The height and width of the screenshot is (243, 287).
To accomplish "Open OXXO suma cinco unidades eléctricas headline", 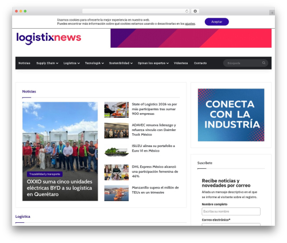I will pos(60,188).
